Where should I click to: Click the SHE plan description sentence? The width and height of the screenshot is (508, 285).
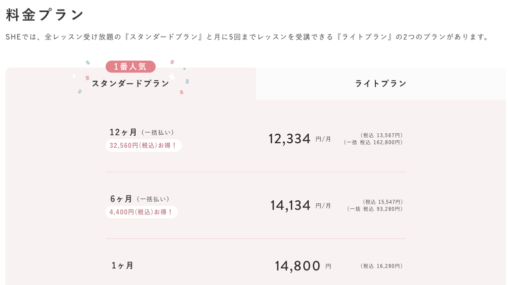click(247, 37)
